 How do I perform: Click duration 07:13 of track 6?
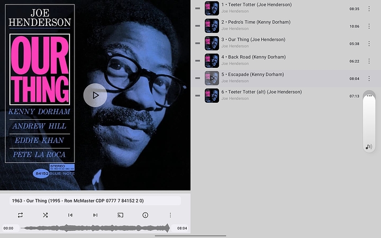pos(354,96)
